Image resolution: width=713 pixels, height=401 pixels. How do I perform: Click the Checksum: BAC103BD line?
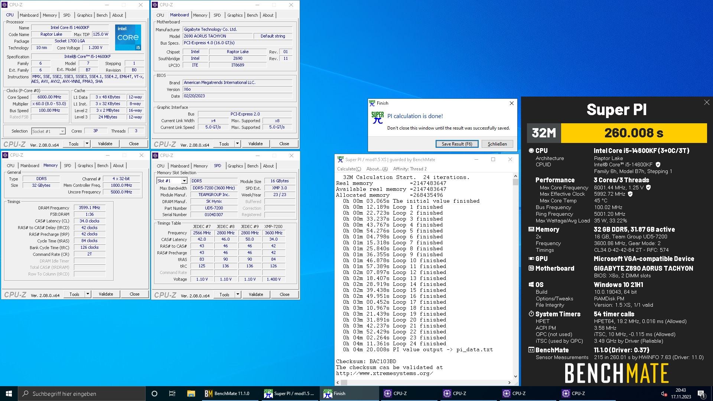tap(366, 361)
